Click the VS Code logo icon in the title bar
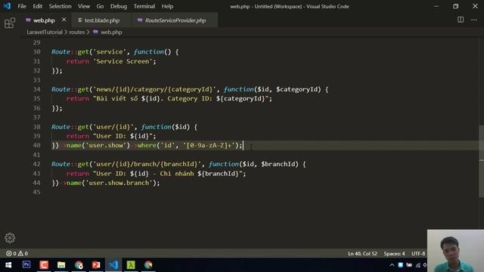 (7, 6)
